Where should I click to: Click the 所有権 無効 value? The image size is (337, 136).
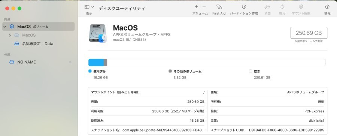321,102
